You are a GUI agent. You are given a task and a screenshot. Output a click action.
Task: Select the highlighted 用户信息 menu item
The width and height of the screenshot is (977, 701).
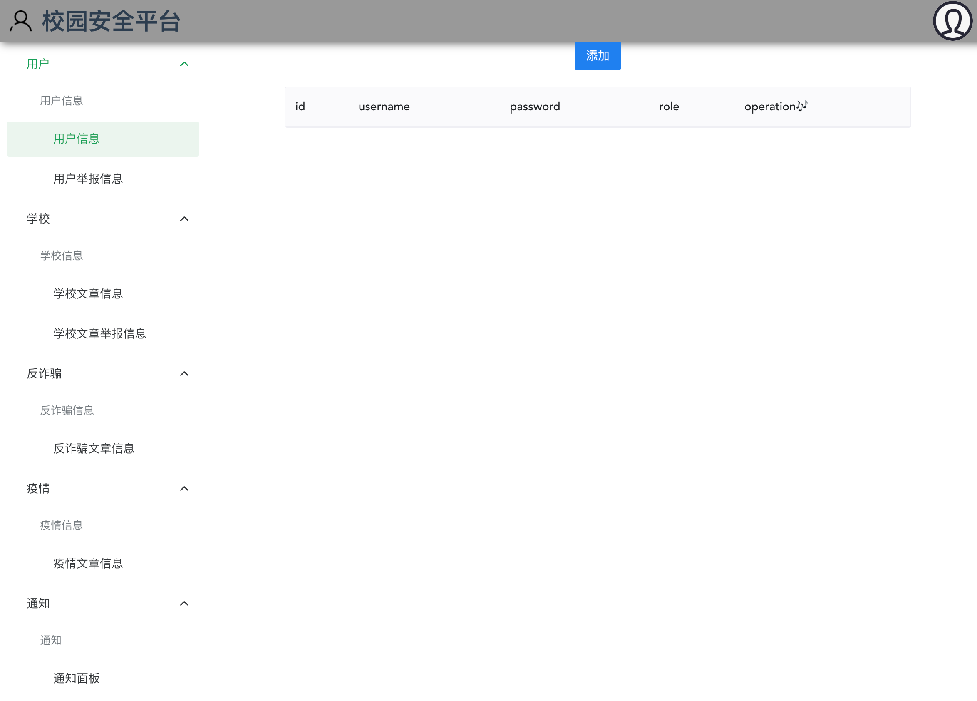coord(76,139)
